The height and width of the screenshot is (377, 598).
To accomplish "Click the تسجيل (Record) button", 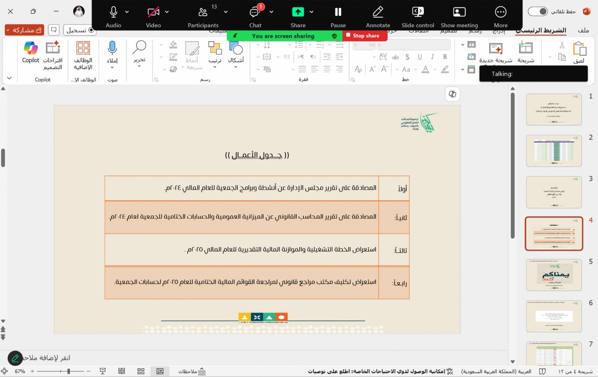I will tap(80, 30).
